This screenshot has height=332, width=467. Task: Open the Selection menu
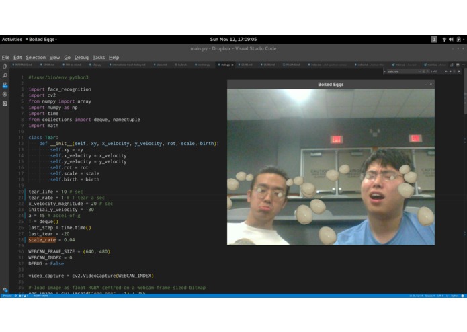[36, 58]
